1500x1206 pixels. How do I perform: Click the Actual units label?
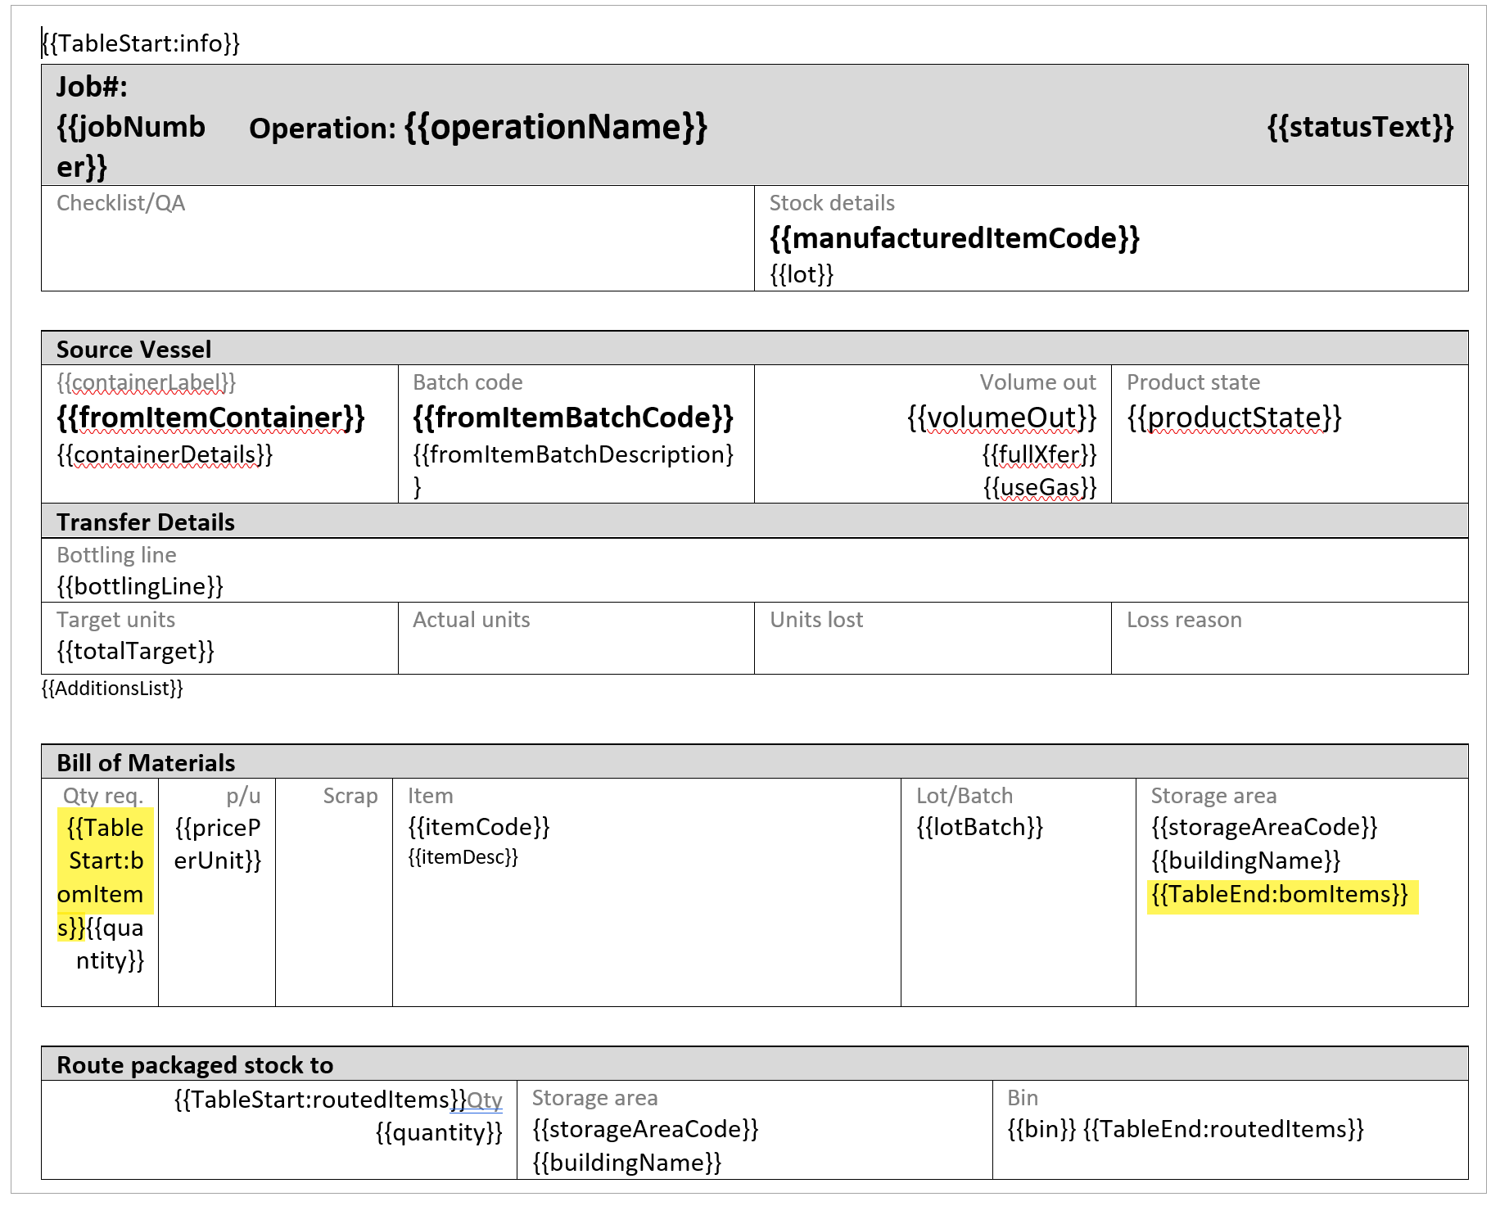coord(472,620)
